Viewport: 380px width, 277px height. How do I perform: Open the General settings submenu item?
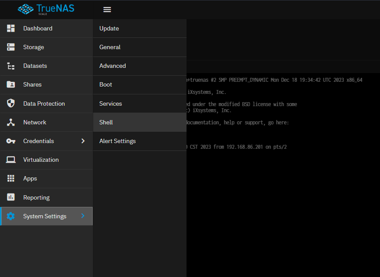coord(110,47)
